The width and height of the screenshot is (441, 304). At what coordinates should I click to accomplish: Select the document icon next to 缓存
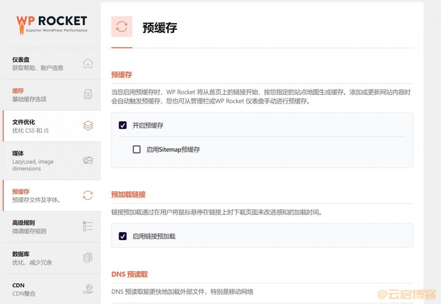point(88,95)
